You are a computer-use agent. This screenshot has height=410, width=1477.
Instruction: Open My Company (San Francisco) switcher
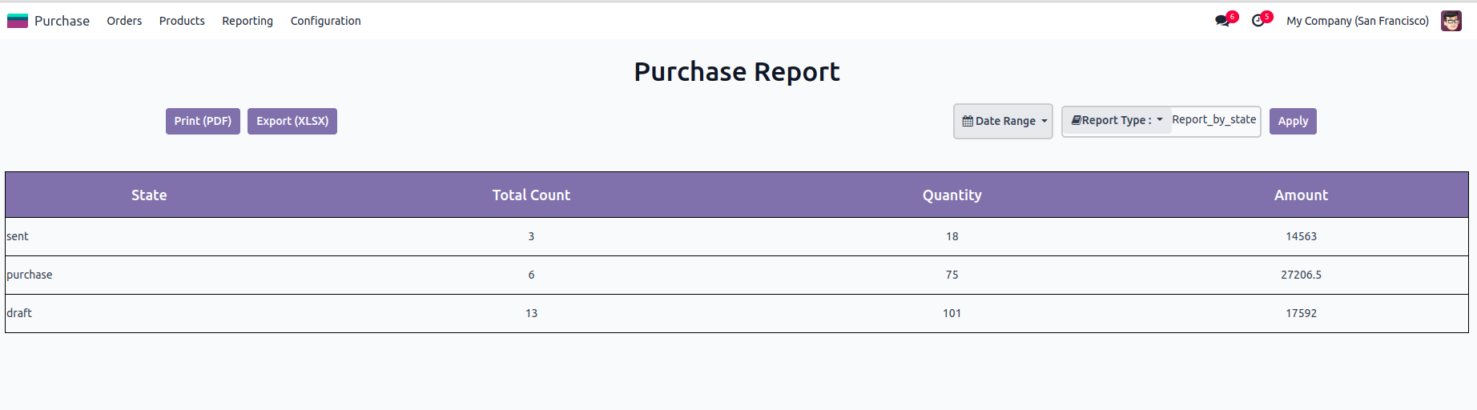tap(1357, 21)
